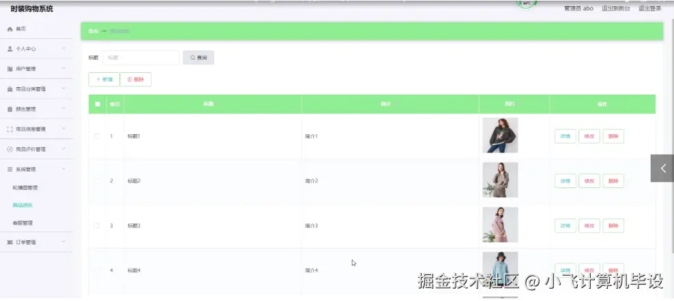The width and height of the screenshot is (674, 301).
Task: Click the 管理员 abo user label
Action: pyautogui.click(x=578, y=8)
